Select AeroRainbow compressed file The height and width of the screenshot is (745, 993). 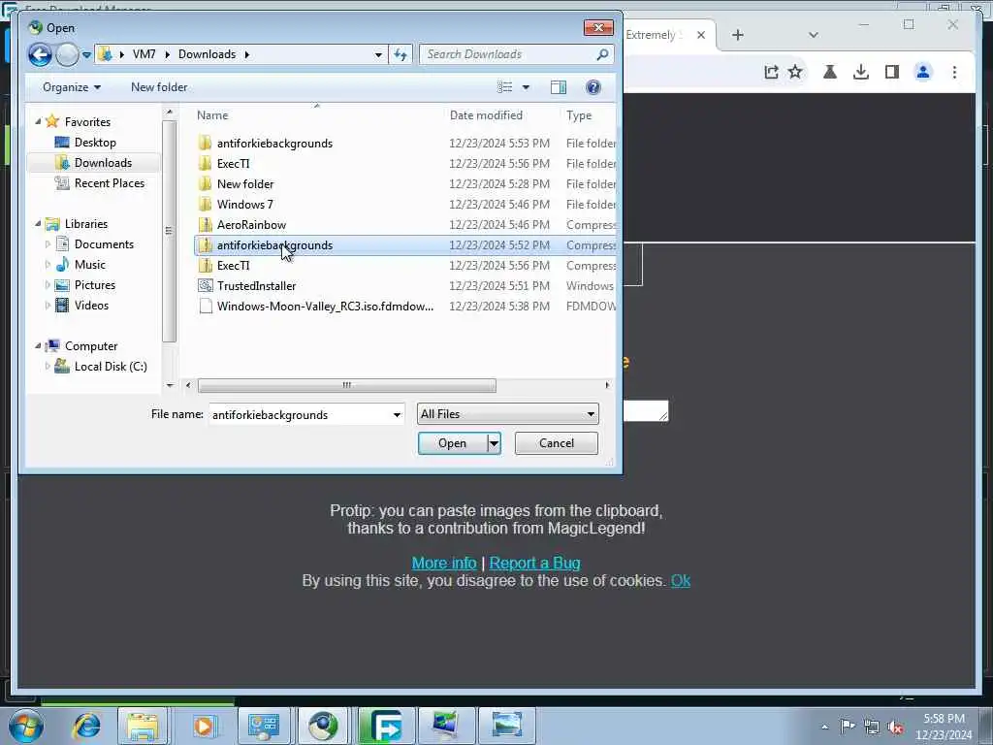(405, 224)
